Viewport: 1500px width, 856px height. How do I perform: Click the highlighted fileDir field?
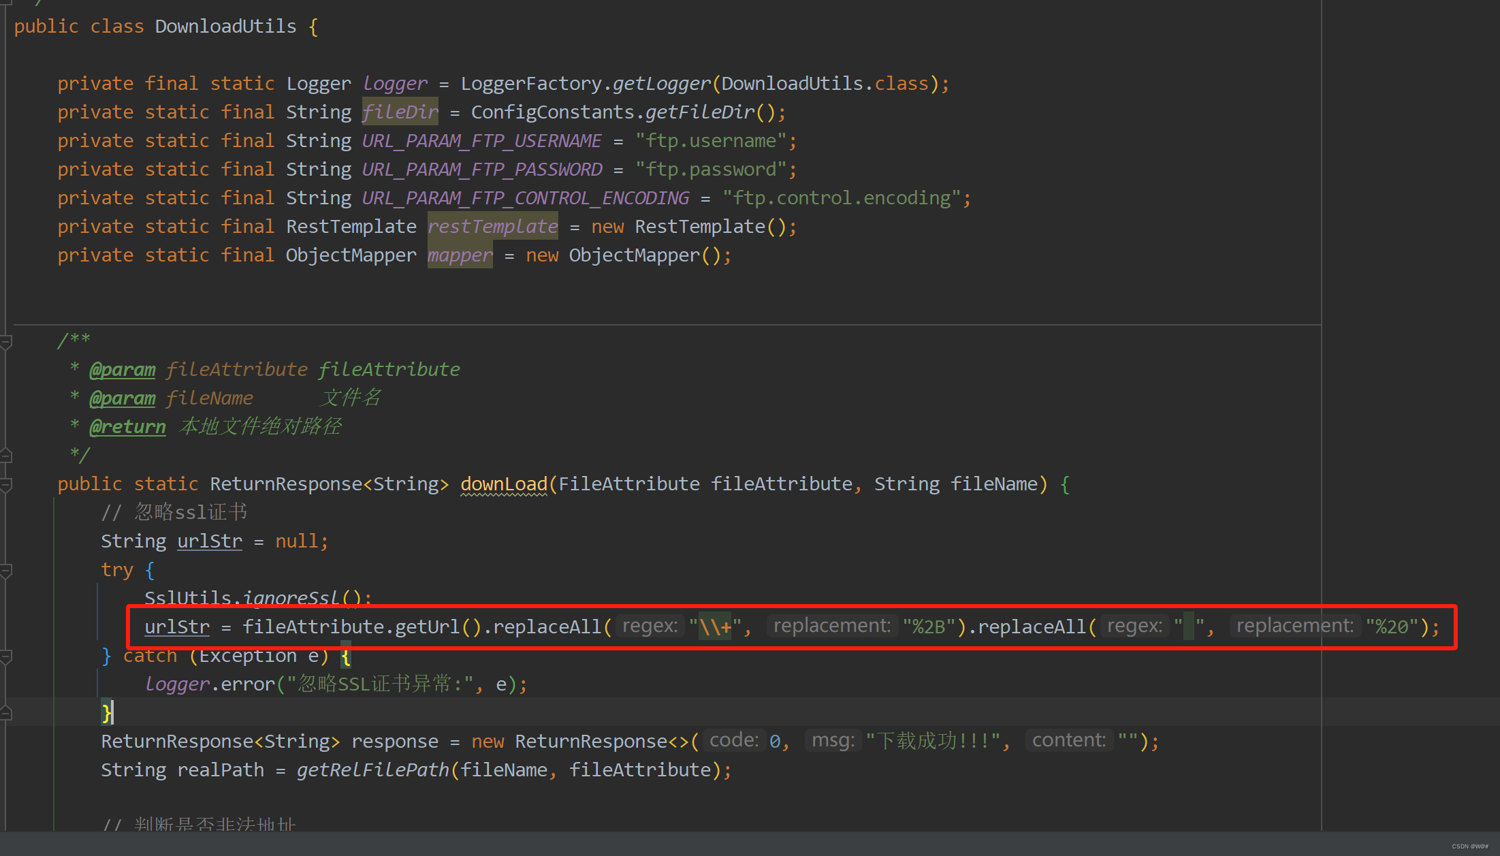pyautogui.click(x=400, y=112)
